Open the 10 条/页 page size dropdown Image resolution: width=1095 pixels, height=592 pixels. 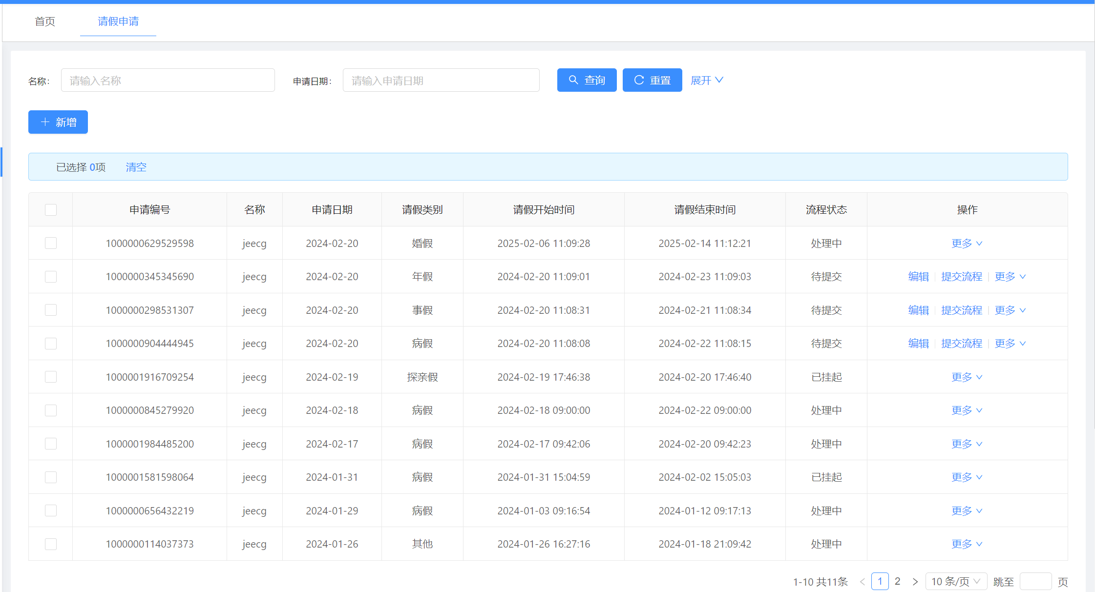pos(956,581)
